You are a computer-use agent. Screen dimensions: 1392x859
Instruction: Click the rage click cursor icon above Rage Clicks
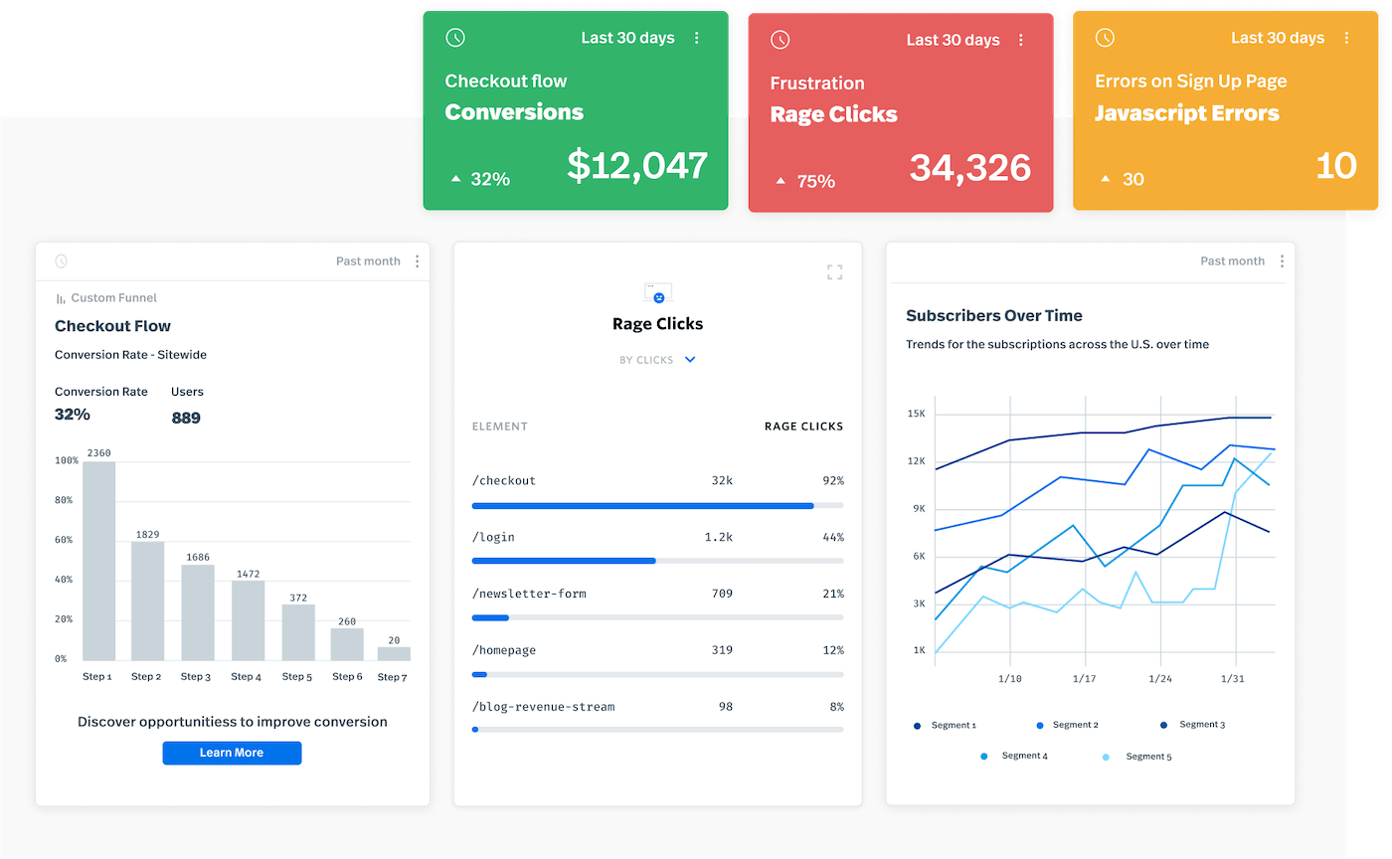pos(657,294)
